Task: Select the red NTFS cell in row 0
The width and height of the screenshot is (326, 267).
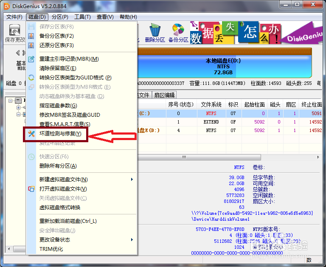Action: pos(211,113)
